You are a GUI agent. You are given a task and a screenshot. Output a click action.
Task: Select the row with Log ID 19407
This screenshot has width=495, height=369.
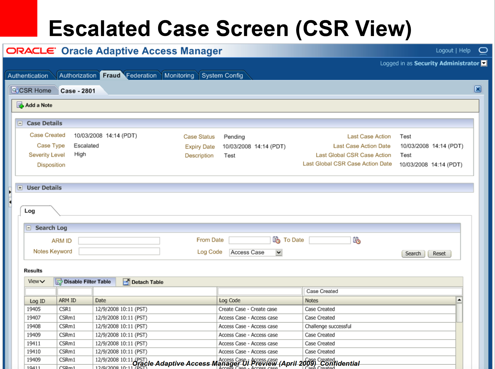240,318
